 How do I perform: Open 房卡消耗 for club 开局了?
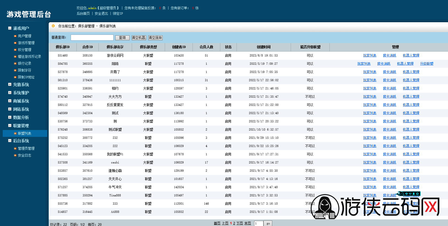tap(389, 72)
